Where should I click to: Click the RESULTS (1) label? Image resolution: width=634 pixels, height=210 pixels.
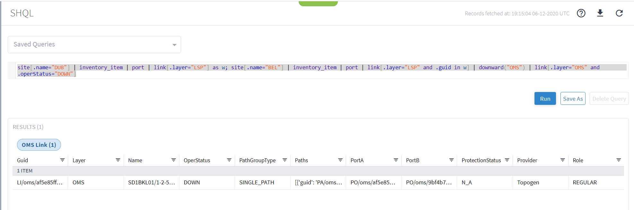[x=28, y=127]
